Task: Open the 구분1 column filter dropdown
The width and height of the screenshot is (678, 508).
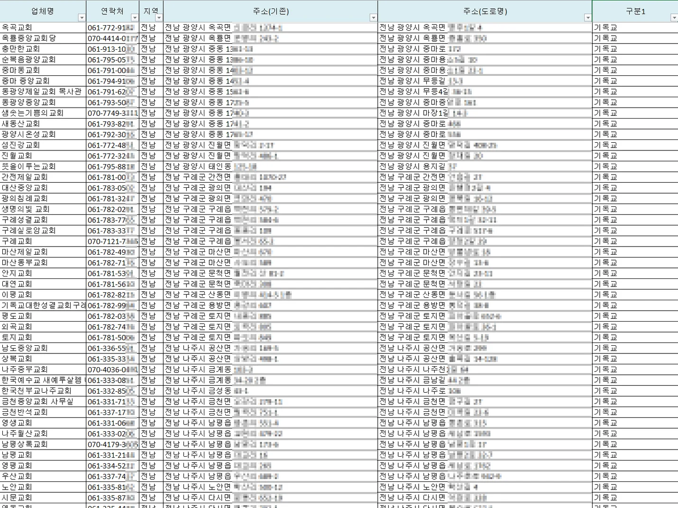Action: pos(674,18)
